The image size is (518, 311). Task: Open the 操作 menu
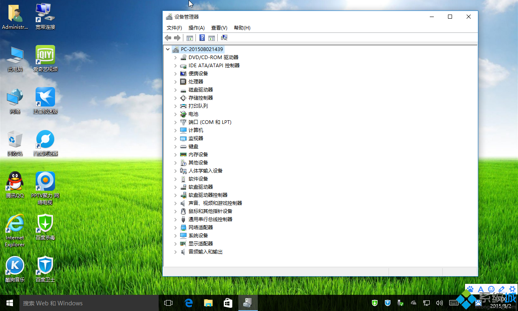pos(196,28)
